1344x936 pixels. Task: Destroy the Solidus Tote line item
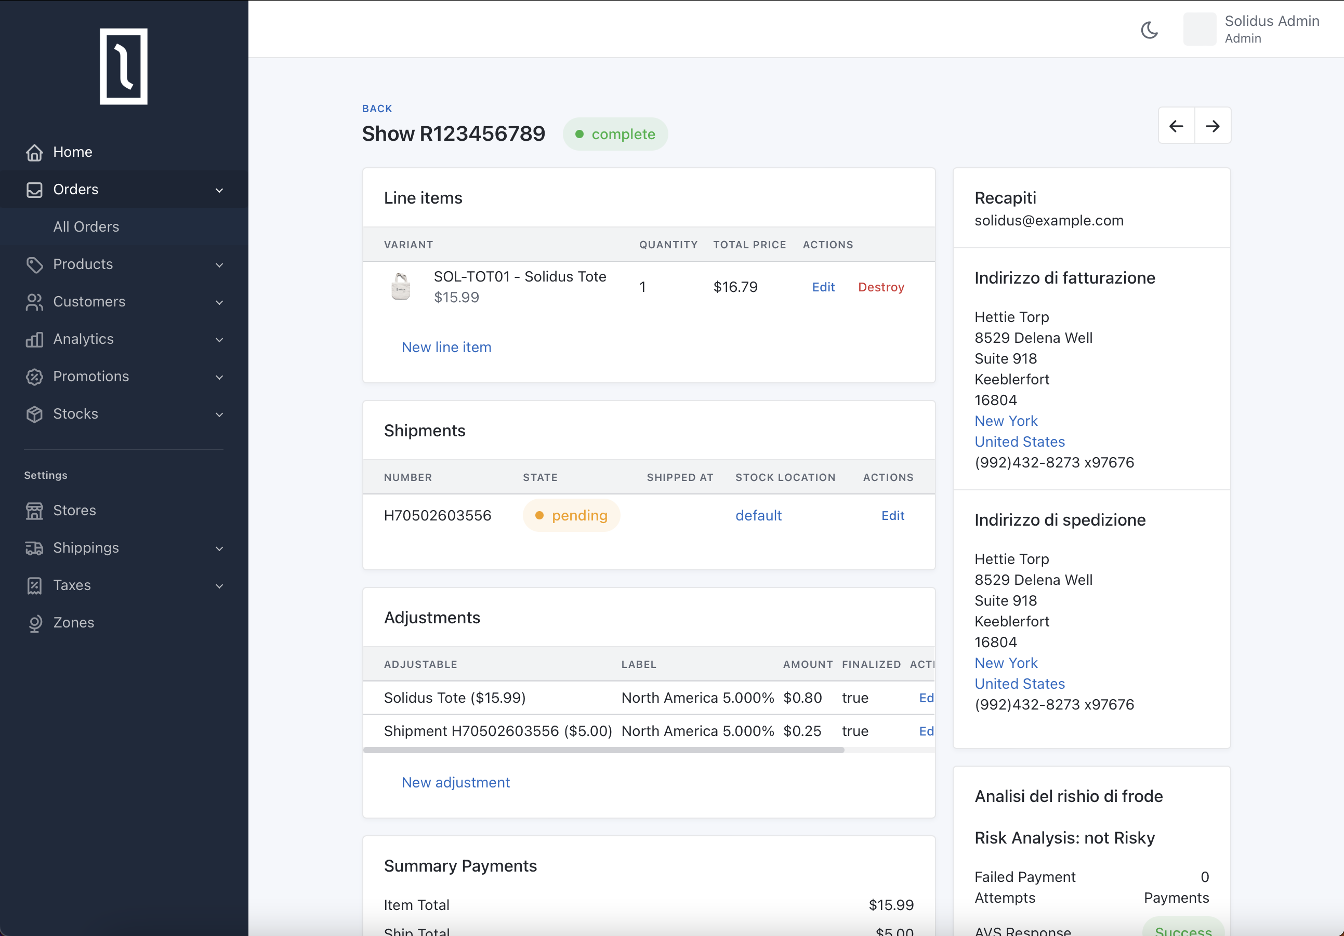pos(880,287)
